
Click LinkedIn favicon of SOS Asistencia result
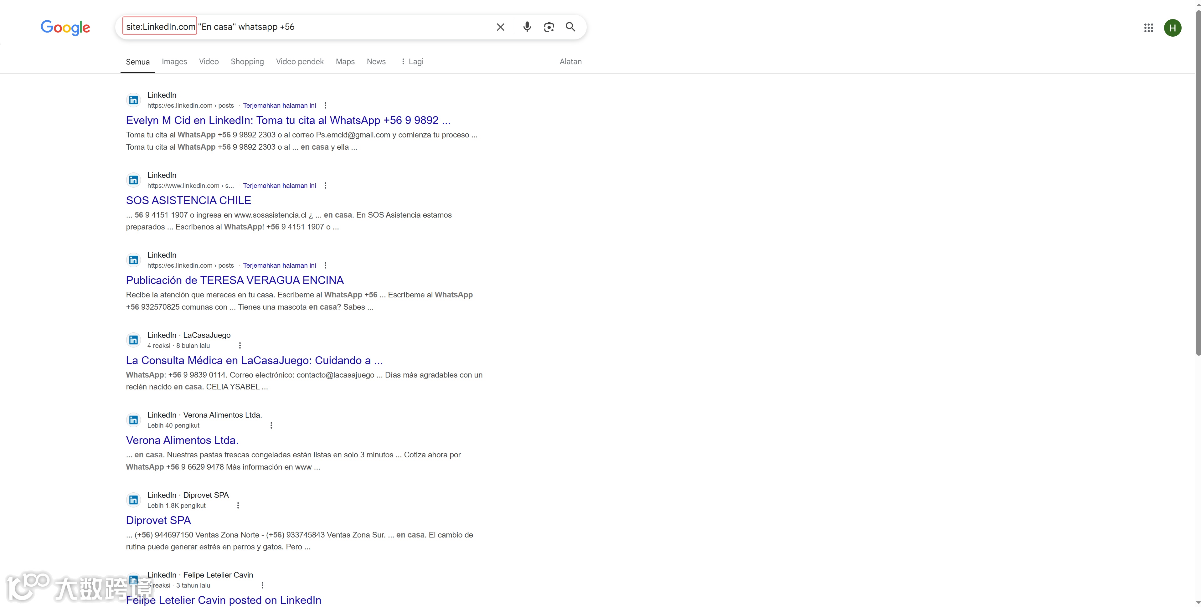click(133, 180)
